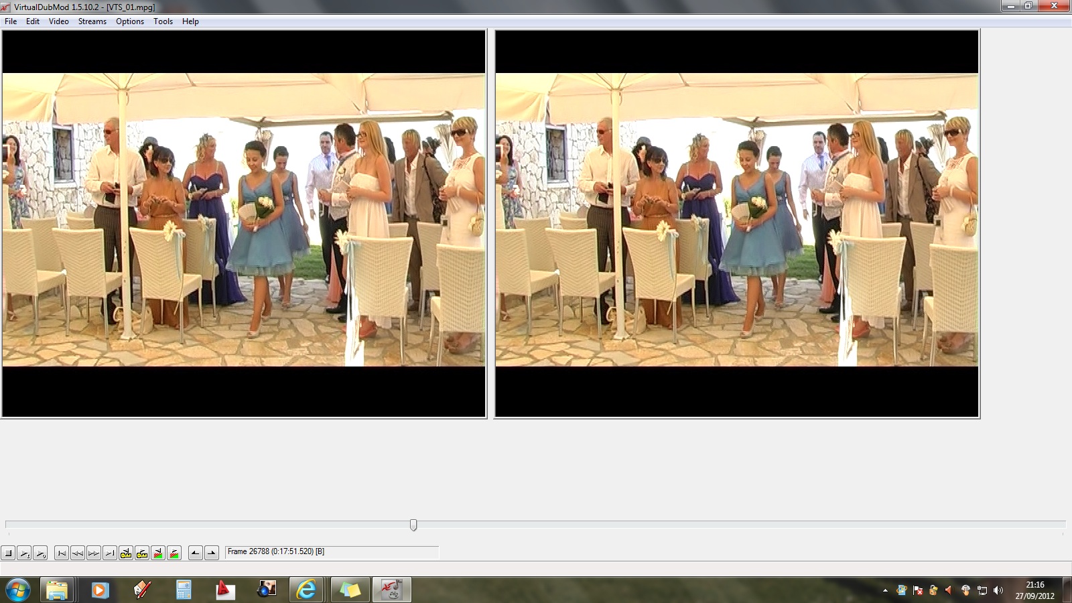
Task: Open the Streams menu
Action: [92, 21]
